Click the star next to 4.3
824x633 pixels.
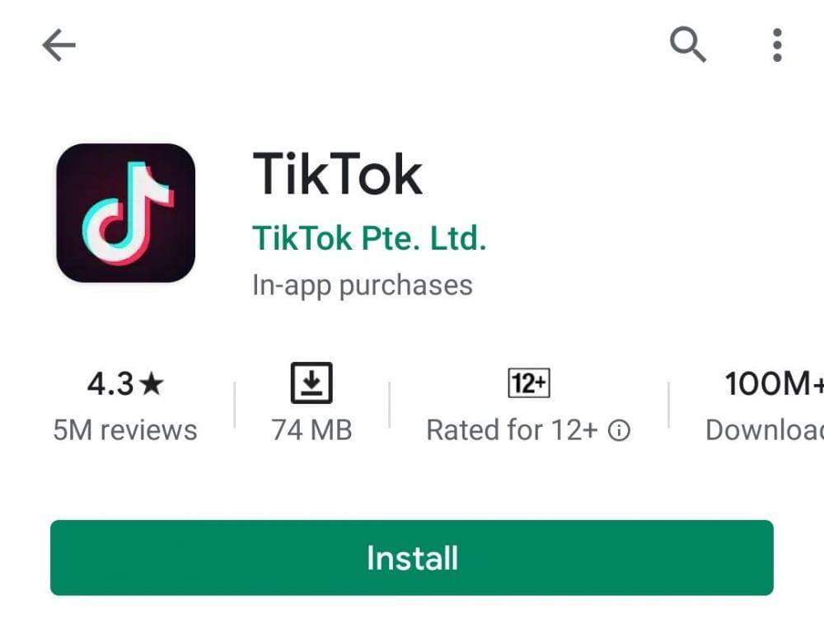coord(152,383)
